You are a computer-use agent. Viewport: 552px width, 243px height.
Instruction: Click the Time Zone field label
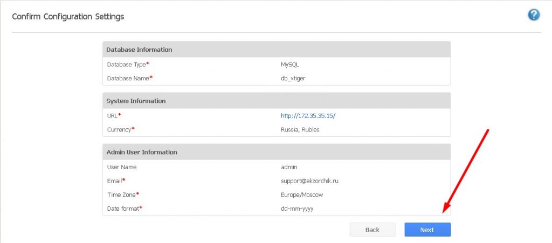[x=122, y=195]
